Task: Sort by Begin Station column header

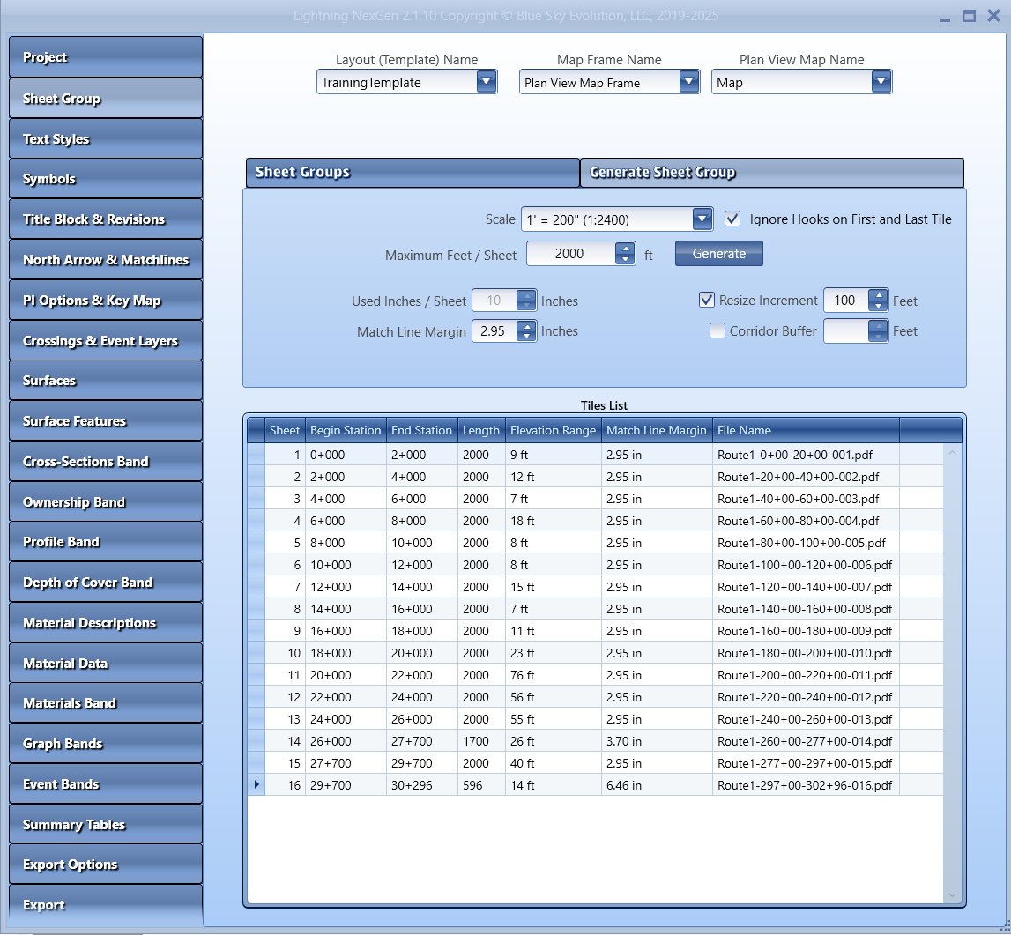Action: (x=346, y=430)
